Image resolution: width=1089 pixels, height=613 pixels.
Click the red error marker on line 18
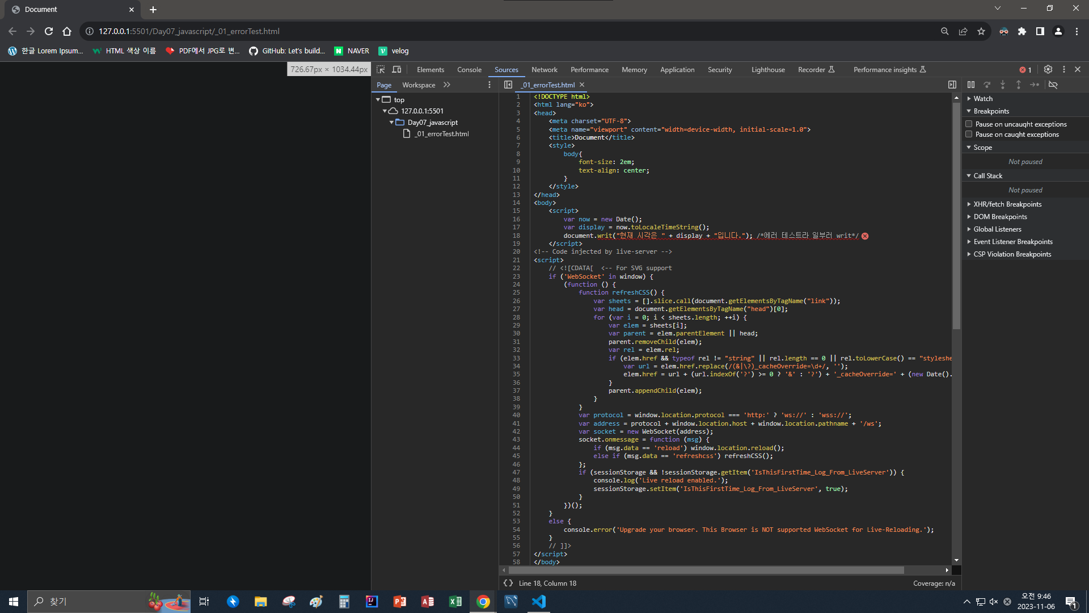coord(865,236)
